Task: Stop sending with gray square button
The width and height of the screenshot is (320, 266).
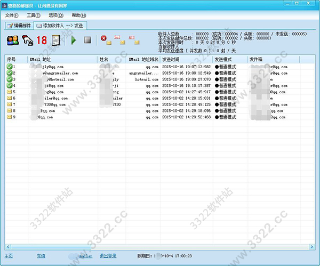Action: tap(87, 40)
